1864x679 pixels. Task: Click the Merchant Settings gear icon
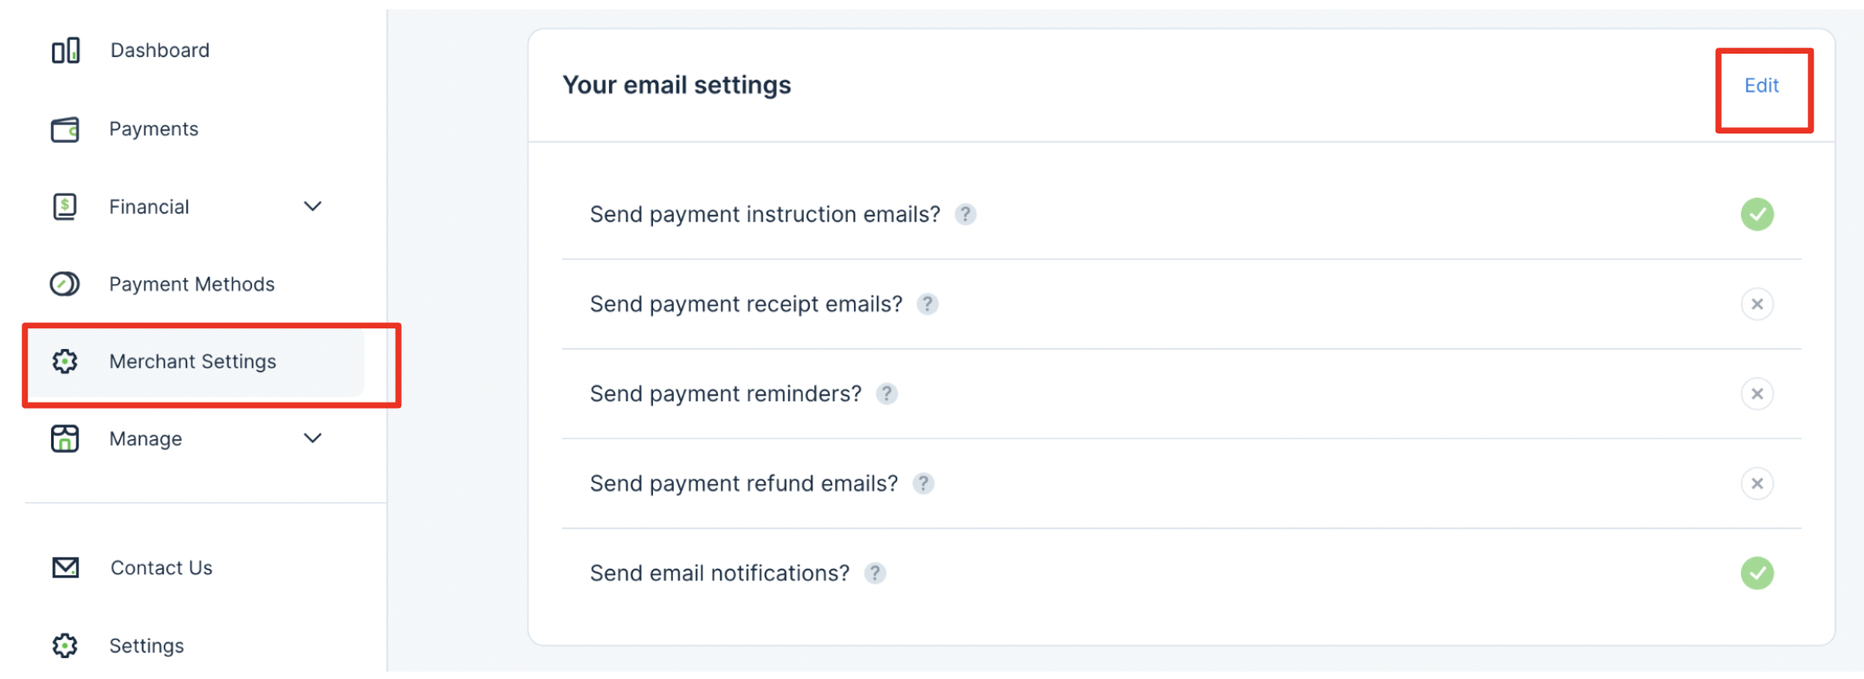65,361
